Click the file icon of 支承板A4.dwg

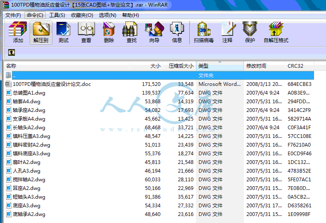(x=9, y=119)
